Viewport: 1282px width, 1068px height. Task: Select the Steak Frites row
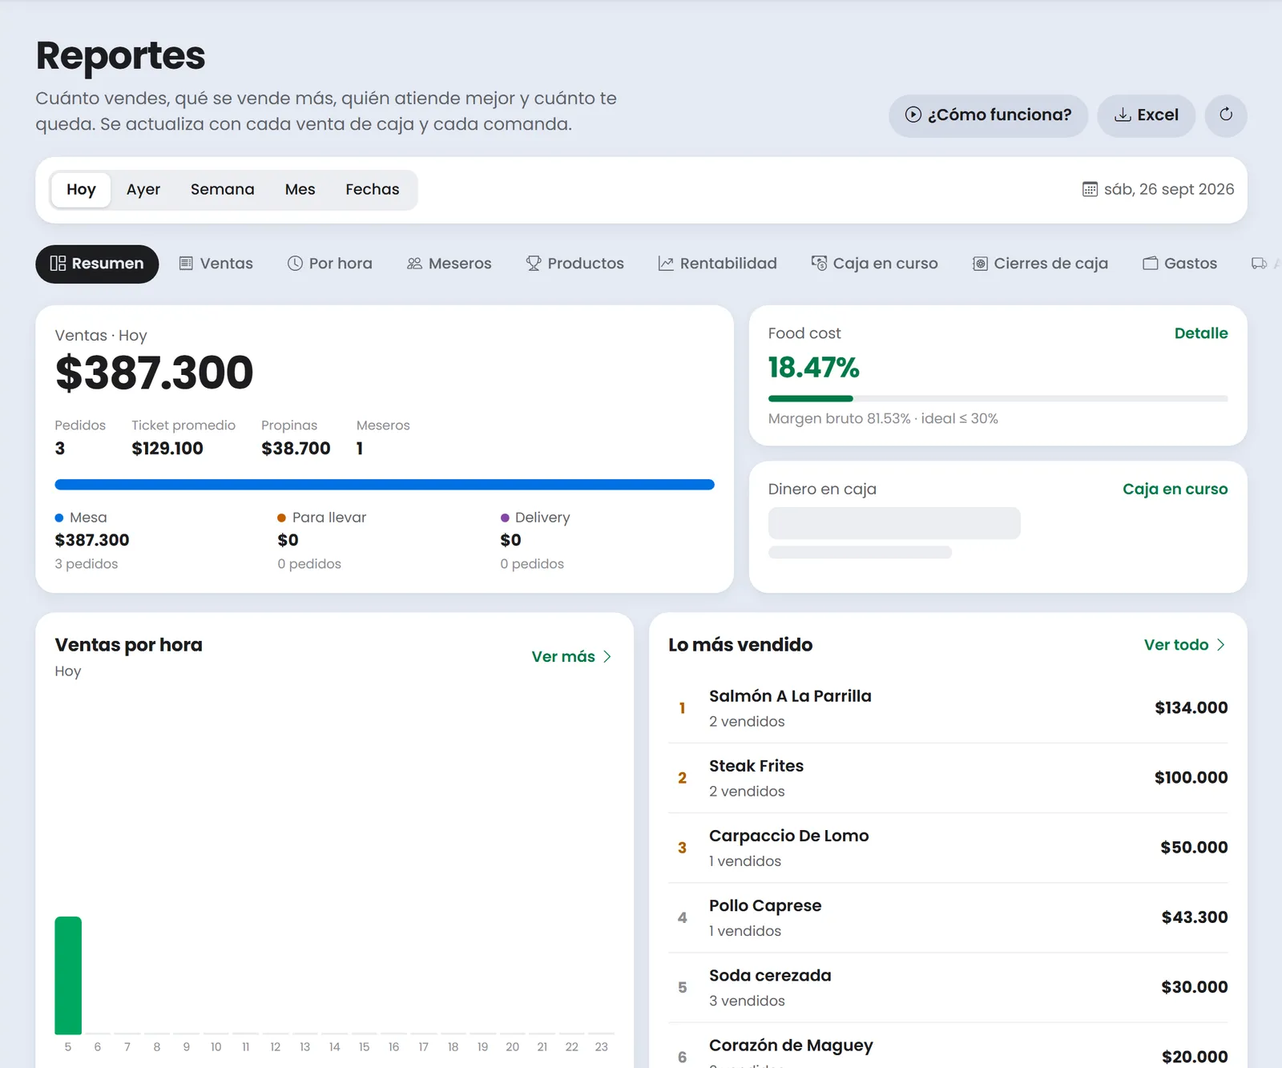click(948, 778)
